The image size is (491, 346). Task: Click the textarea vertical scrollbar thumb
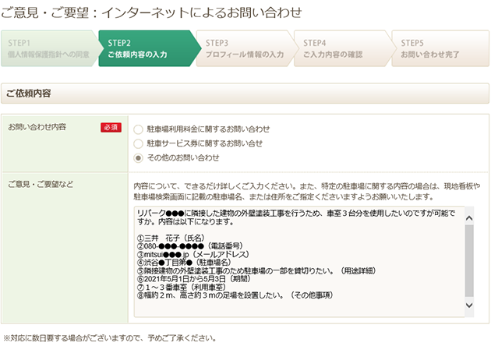click(469, 261)
